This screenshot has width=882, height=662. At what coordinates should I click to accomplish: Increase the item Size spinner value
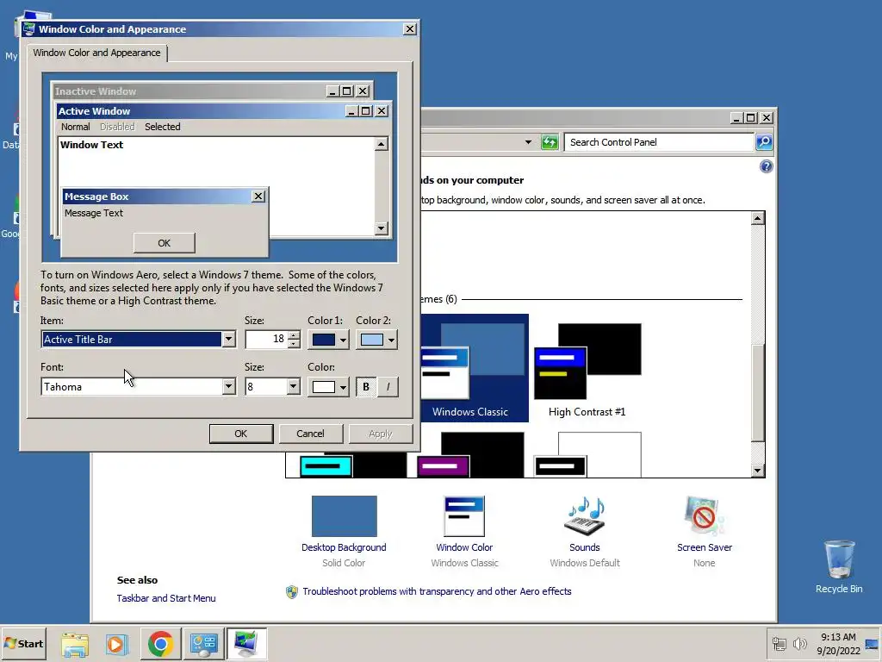[x=294, y=335]
